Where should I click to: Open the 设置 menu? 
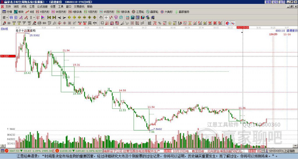[53, 7]
